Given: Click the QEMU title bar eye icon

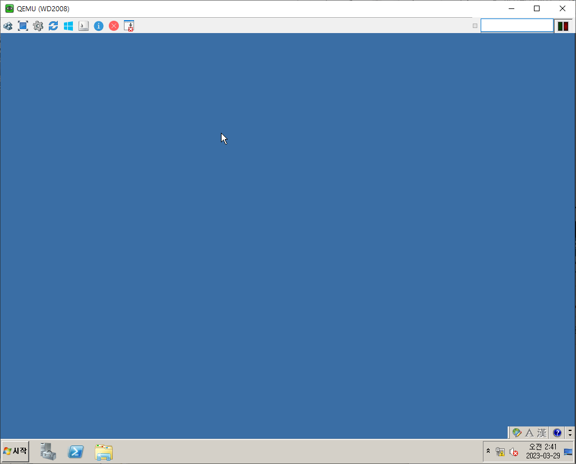Looking at the screenshot, I should 9,8.
